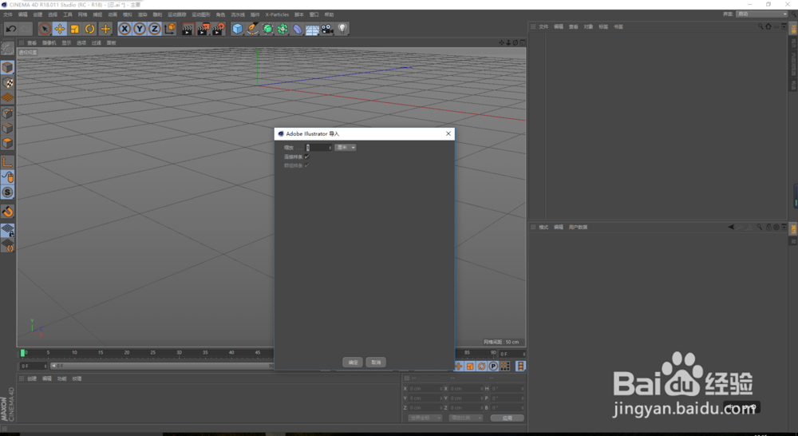The width and height of the screenshot is (798, 436).
Task: Open the Array modeling objects icon
Action: tap(282, 29)
